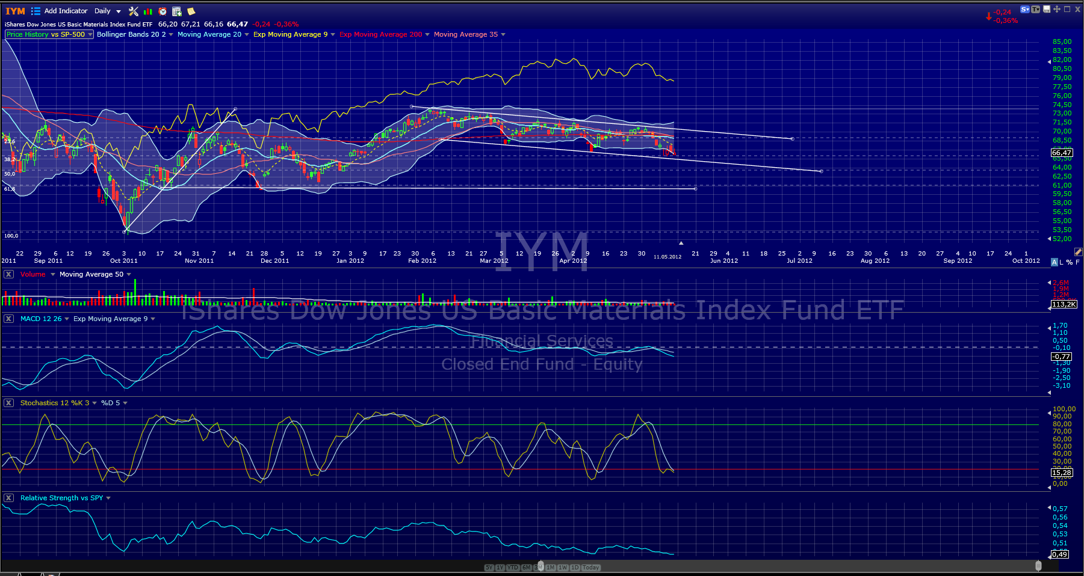1084x576 pixels.
Task: Click the 100,0 Fibonacci level label
Action: point(11,236)
